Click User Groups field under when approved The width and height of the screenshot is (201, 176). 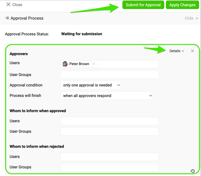pos(110,132)
